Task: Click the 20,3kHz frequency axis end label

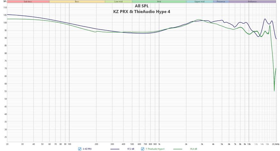Action: tap(275, 144)
